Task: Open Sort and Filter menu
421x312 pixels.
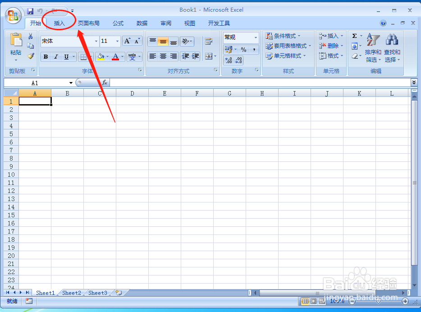Action: 373,48
